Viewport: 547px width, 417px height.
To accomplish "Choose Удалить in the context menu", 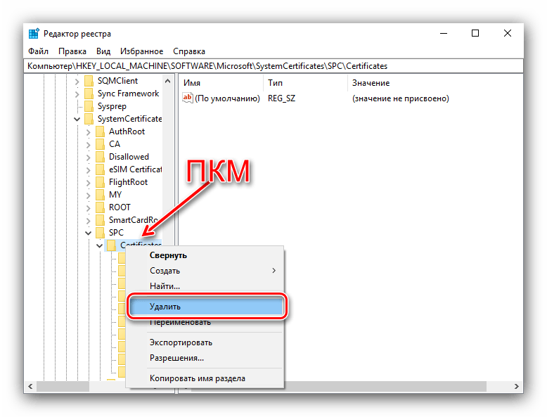I will coord(206,307).
